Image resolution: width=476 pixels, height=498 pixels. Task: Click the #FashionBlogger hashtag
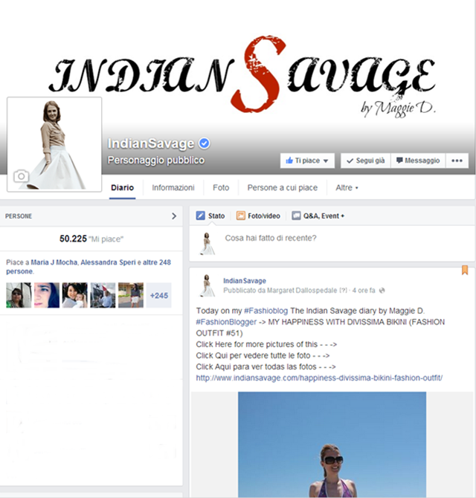point(226,322)
